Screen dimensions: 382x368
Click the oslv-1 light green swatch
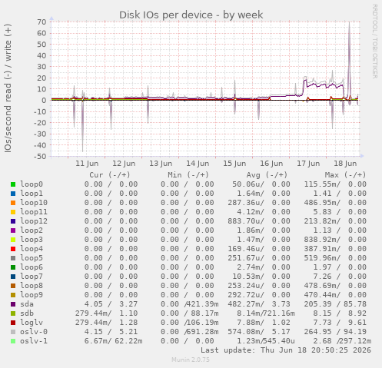[13, 341]
